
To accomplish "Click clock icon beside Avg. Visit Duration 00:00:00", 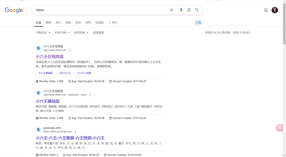I will 64,155.
